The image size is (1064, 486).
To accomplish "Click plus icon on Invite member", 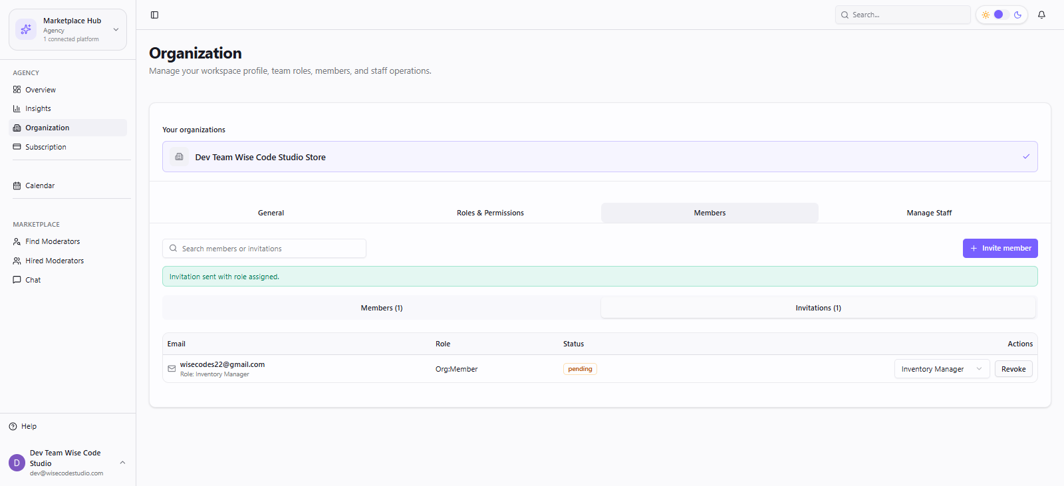I will [974, 248].
